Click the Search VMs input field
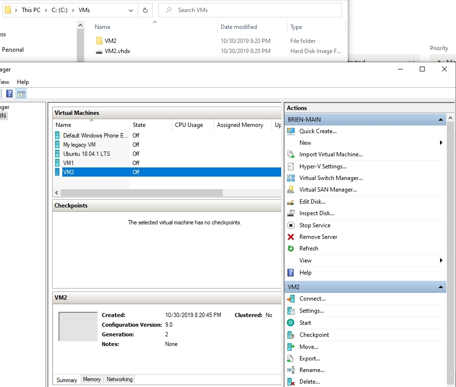Image resolution: width=456 pixels, height=387 pixels. coord(256,10)
